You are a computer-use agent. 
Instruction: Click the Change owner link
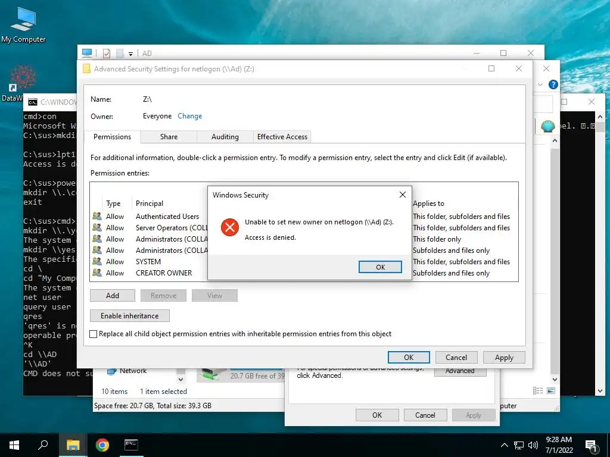coord(190,116)
